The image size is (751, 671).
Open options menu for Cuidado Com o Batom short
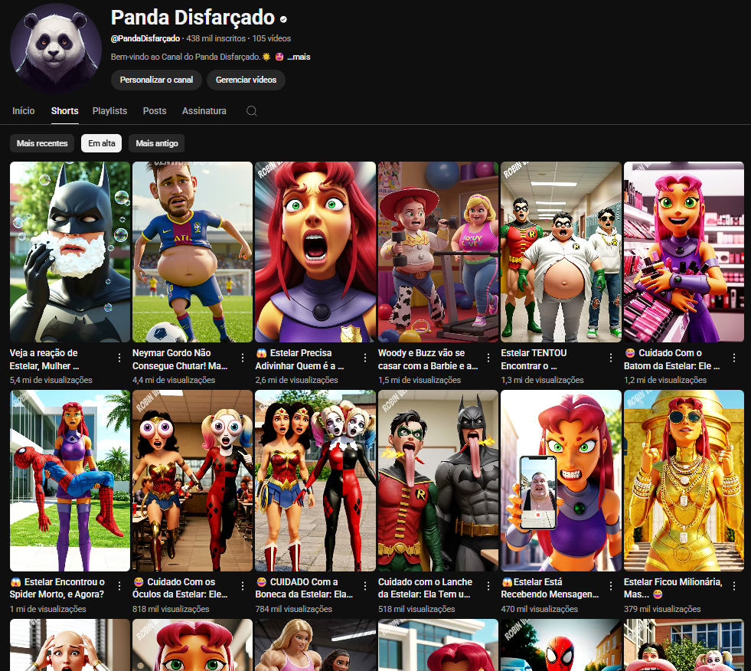pyautogui.click(x=733, y=358)
